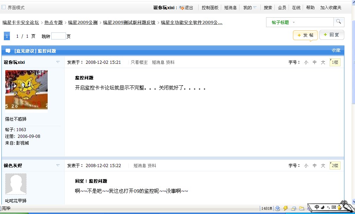Go to 瑞星卡卡安全论坛 breadcrumb
Screen dimensions: 355x214
[20, 23]
